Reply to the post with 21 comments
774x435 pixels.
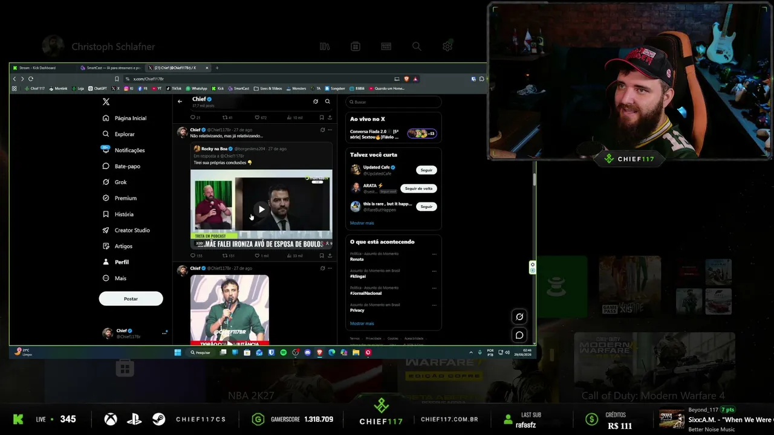coord(195,118)
